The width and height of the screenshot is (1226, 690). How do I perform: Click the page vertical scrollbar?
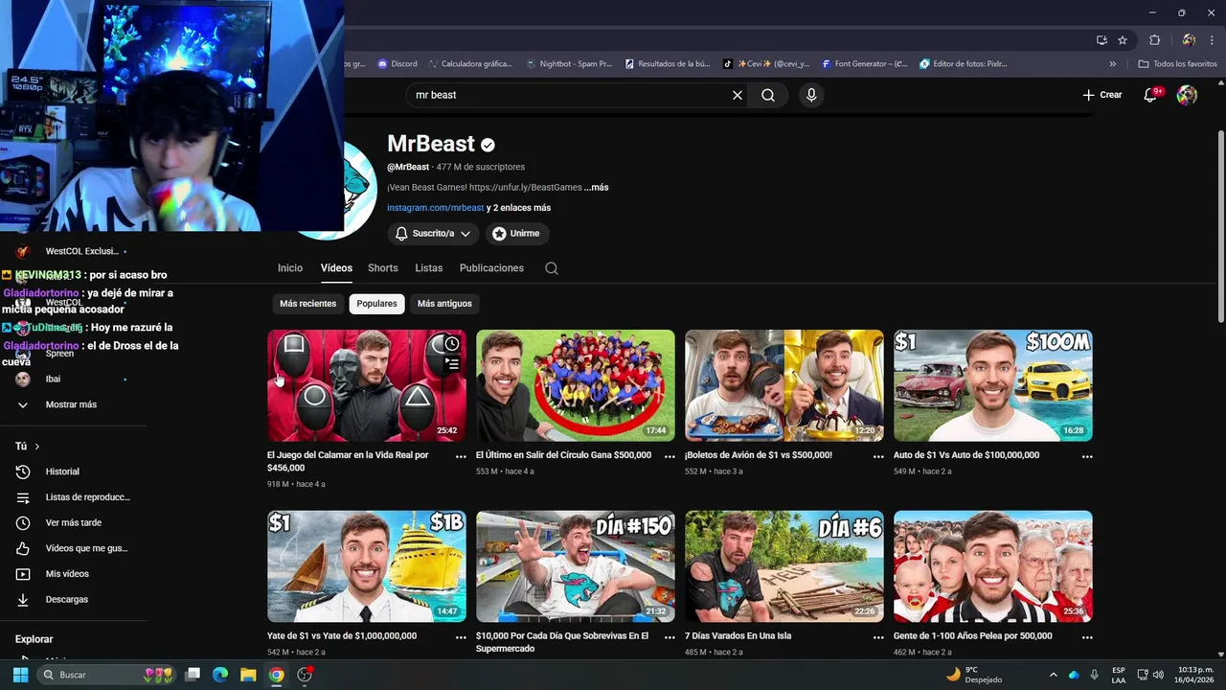tap(1220, 225)
